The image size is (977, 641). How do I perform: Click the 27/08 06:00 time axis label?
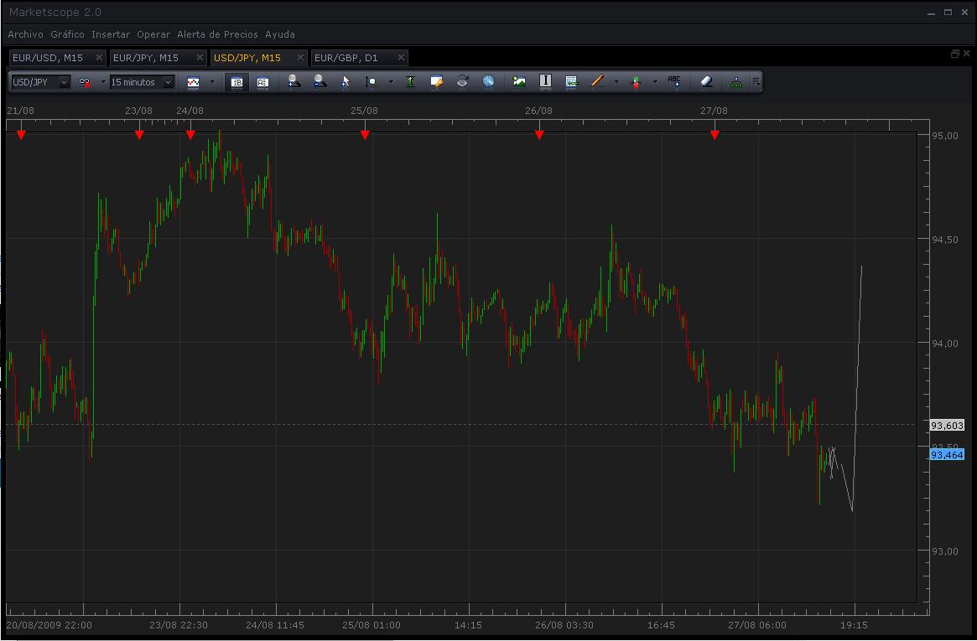click(757, 625)
